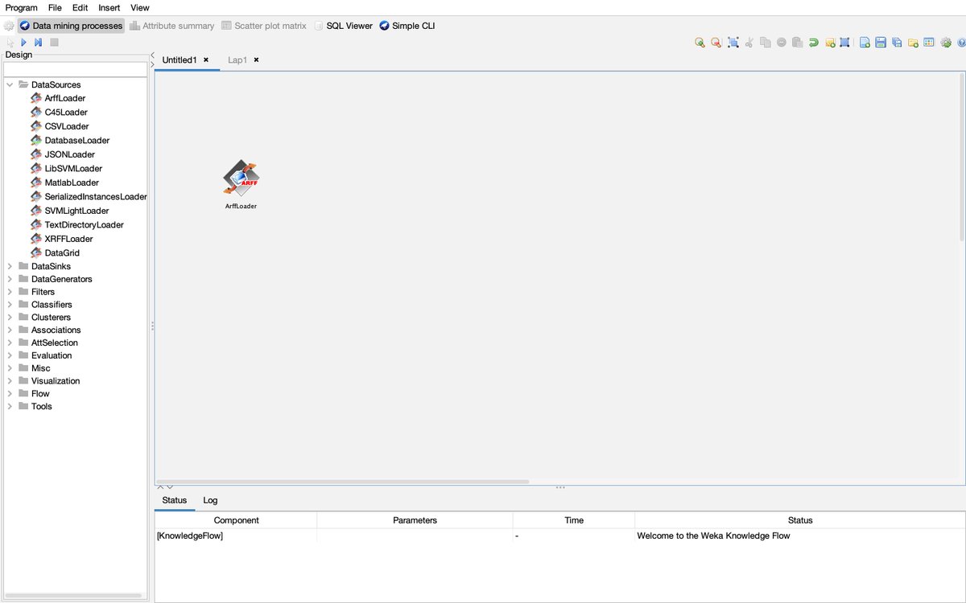Screen dimensions: 966x603
Task: Run the flow with play button
Action: [24, 42]
